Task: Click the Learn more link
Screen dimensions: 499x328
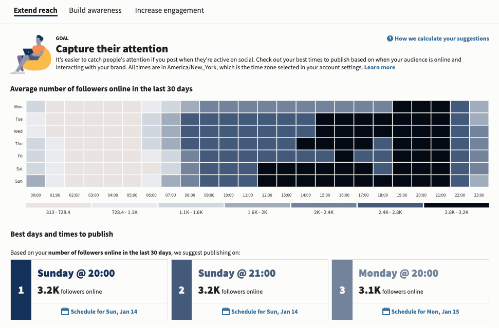Action: pyautogui.click(x=380, y=67)
